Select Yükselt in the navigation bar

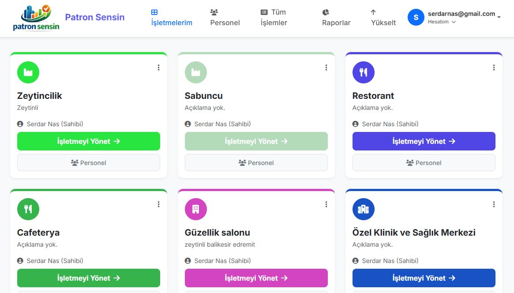[383, 18]
